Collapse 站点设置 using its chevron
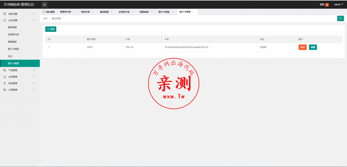 [34, 20]
